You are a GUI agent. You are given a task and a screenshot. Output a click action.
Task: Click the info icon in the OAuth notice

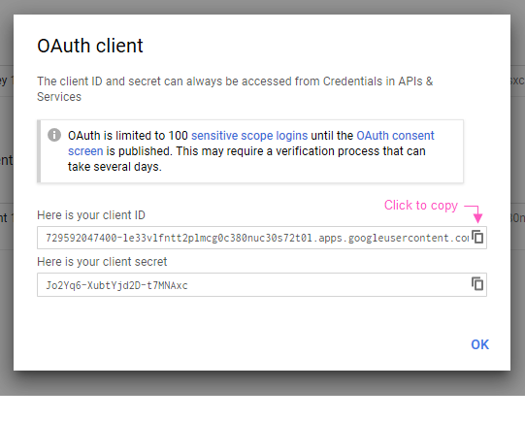tap(54, 135)
